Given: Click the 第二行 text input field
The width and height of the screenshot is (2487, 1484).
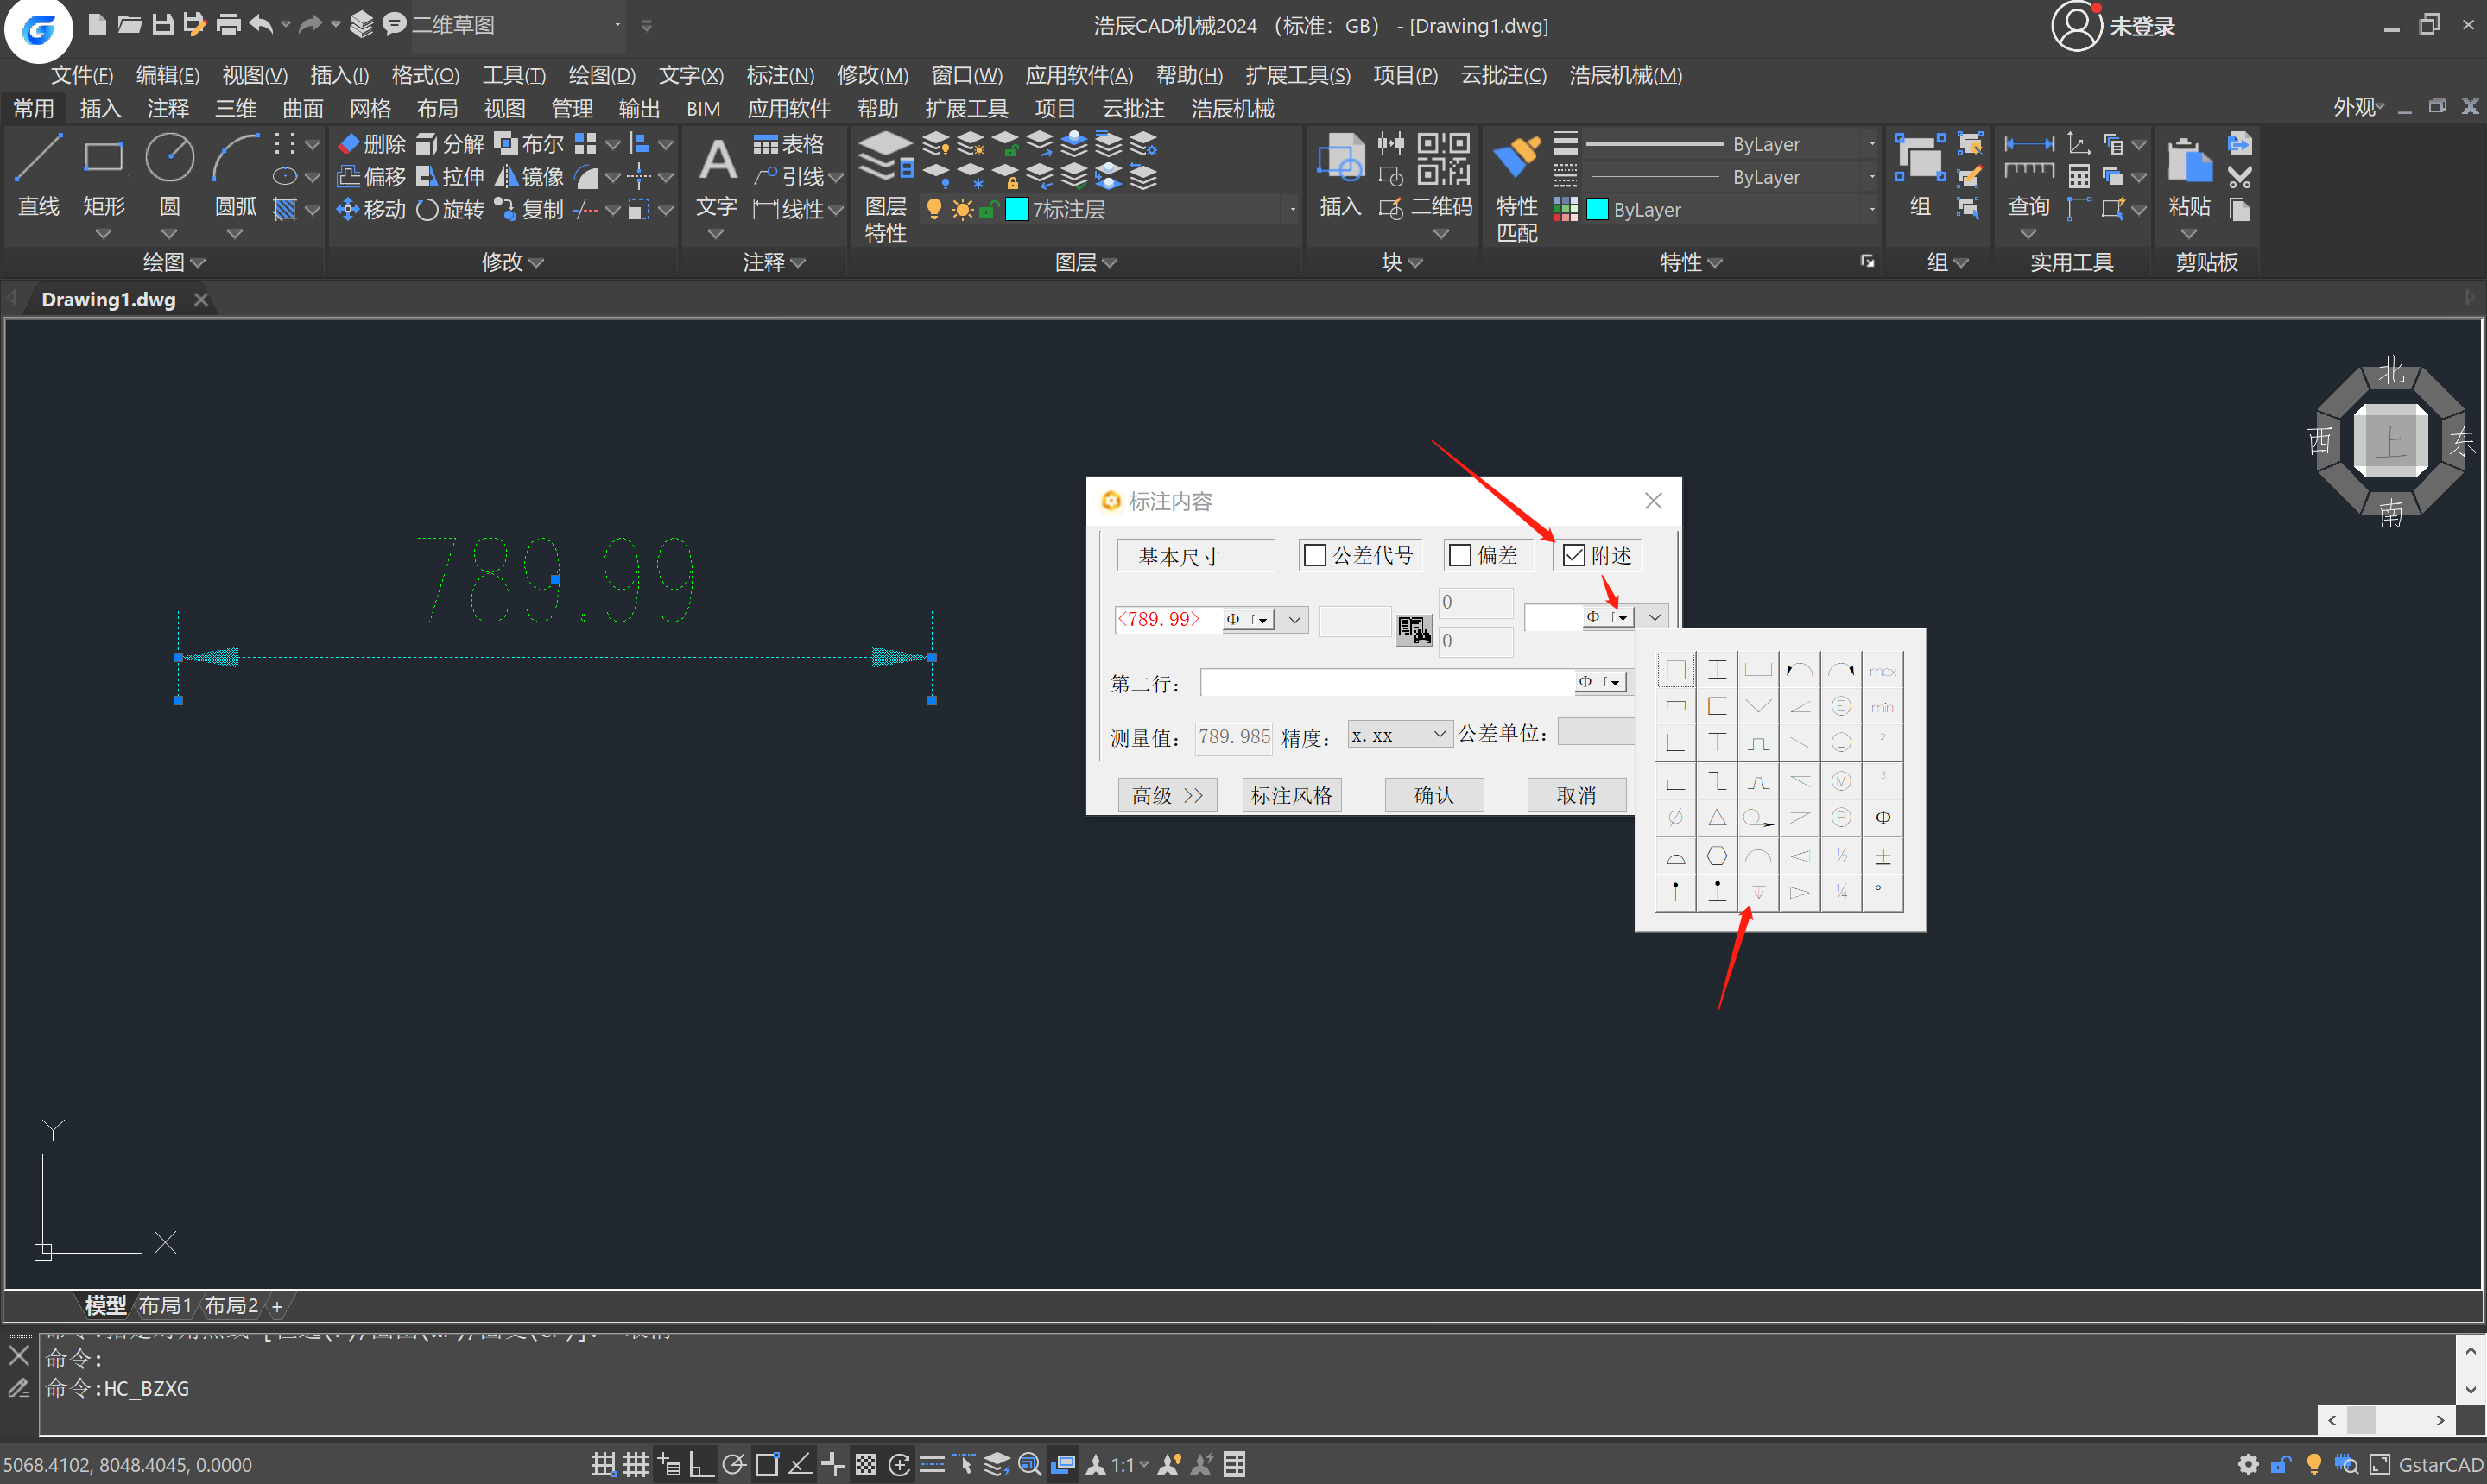Looking at the screenshot, I should (x=1385, y=683).
